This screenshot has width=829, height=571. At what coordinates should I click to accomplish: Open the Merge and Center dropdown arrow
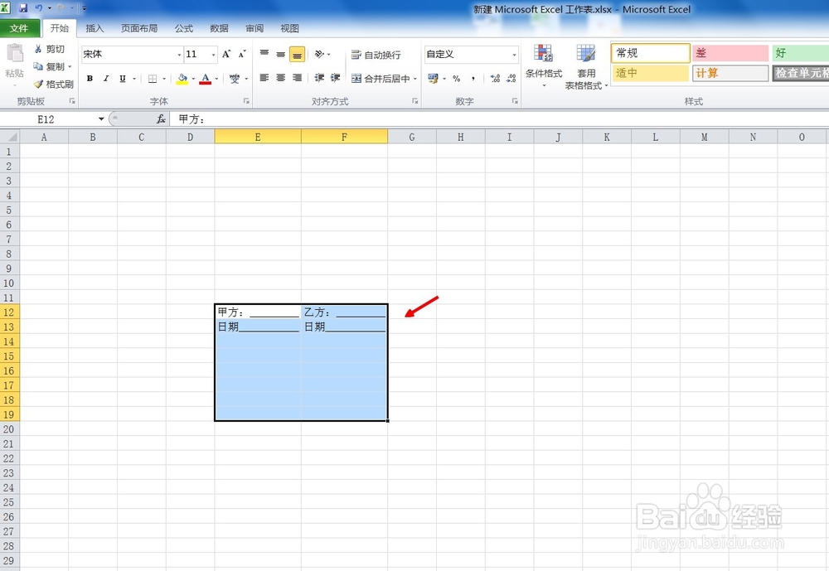415,79
